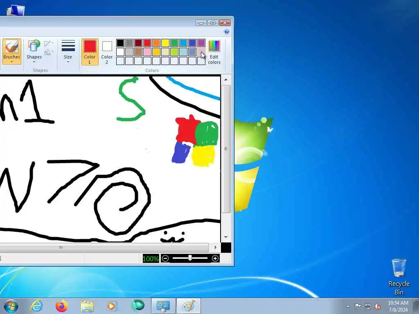Pick the orange color swatch

click(156, 43)
